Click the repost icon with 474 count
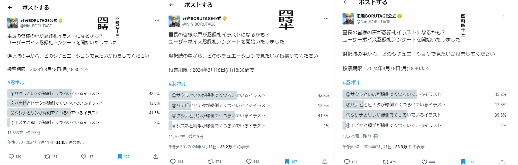518x165 pixels. pyautogui.click(x=211, y=162)
